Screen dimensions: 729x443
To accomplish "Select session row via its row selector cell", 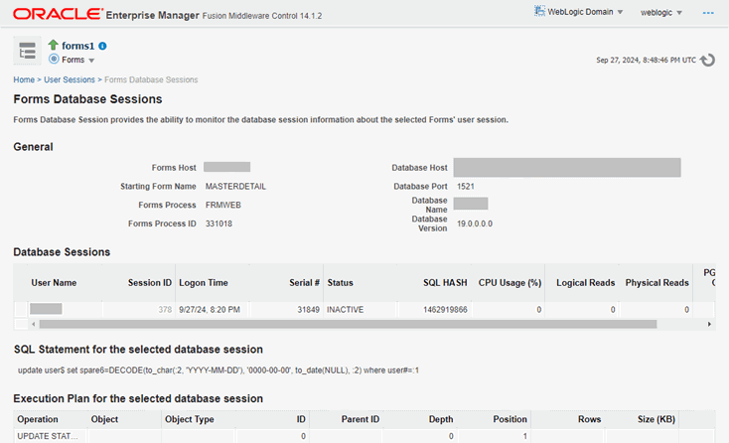I will [x=21, y=309].
